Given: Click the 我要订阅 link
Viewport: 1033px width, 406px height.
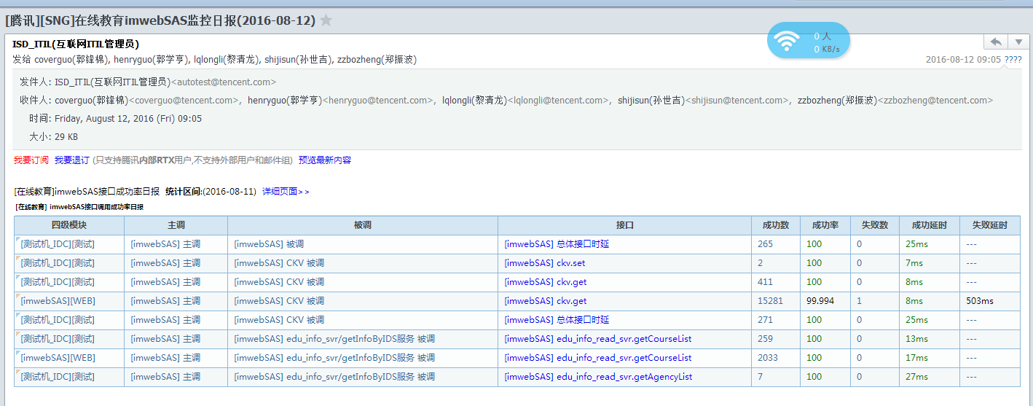Looking at the screenshot, I should pos(31,160).
